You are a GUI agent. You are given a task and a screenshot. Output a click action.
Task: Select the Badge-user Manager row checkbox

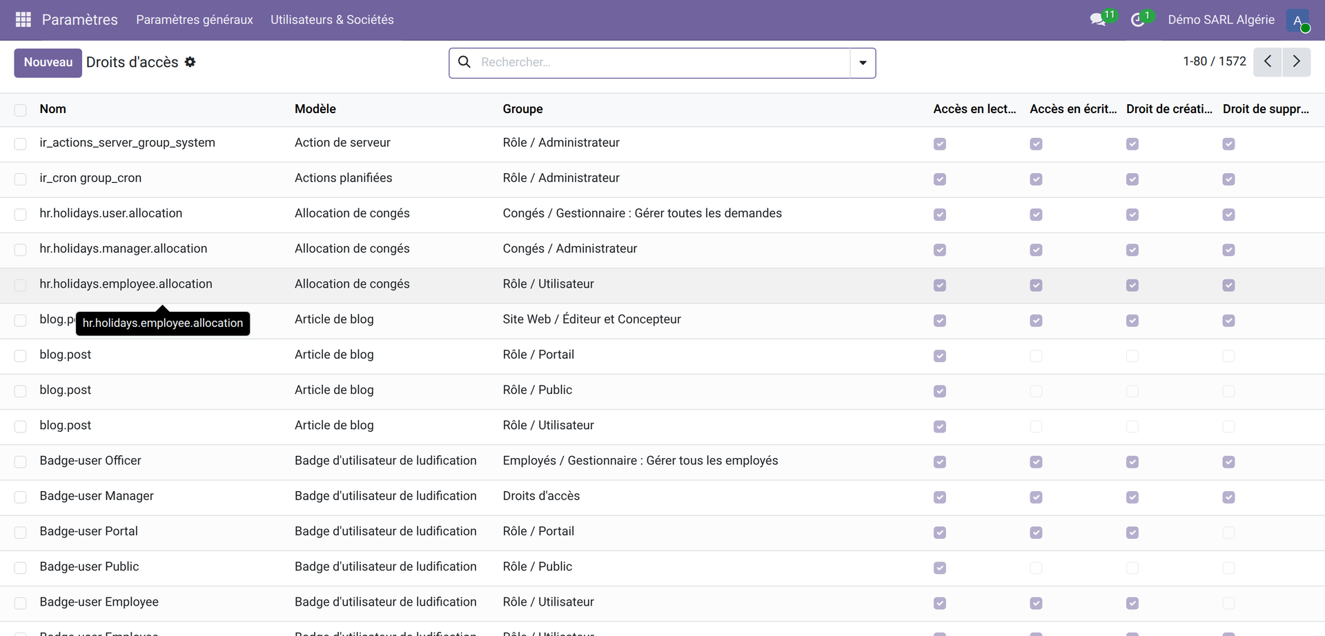[21, 497]
